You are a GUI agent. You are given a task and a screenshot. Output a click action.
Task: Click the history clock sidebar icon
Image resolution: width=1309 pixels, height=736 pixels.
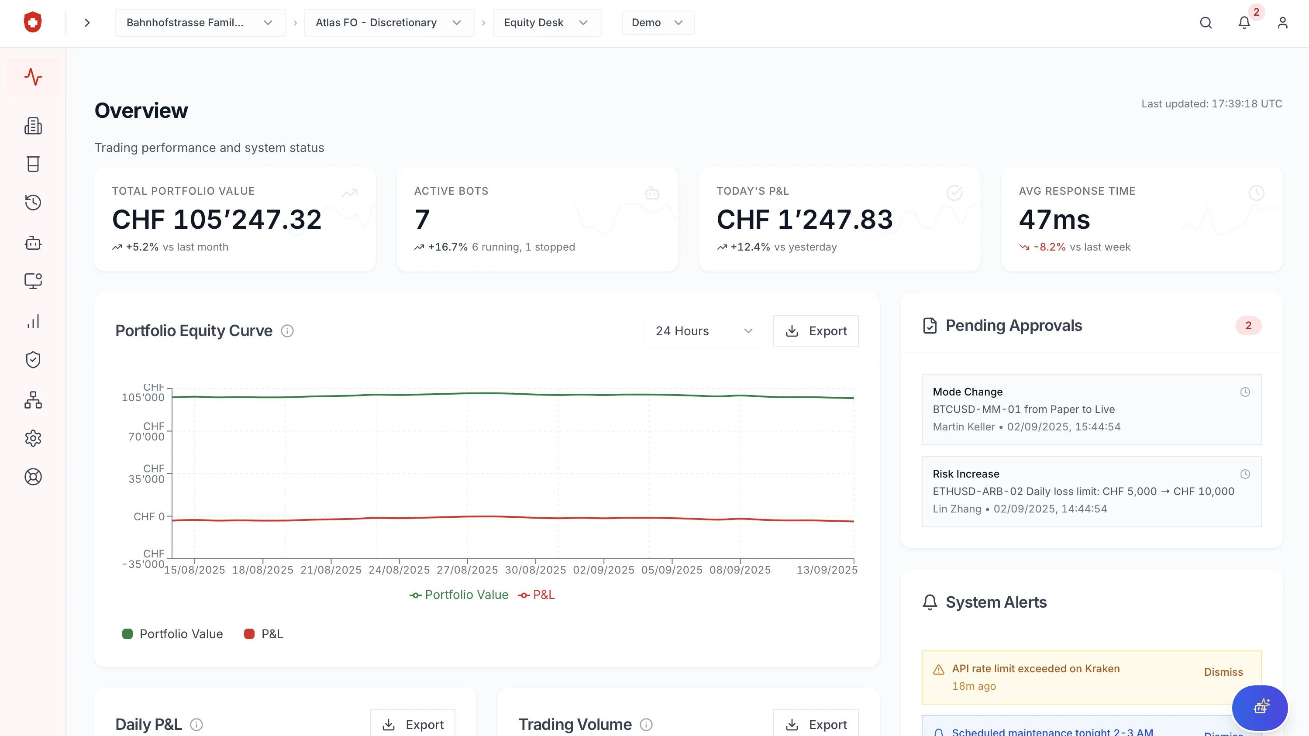point(33,202)
